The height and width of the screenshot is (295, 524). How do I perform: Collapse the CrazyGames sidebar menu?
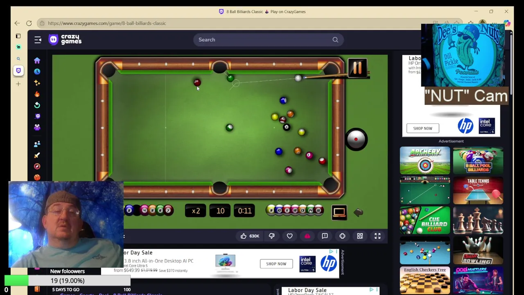click(38, 40)
